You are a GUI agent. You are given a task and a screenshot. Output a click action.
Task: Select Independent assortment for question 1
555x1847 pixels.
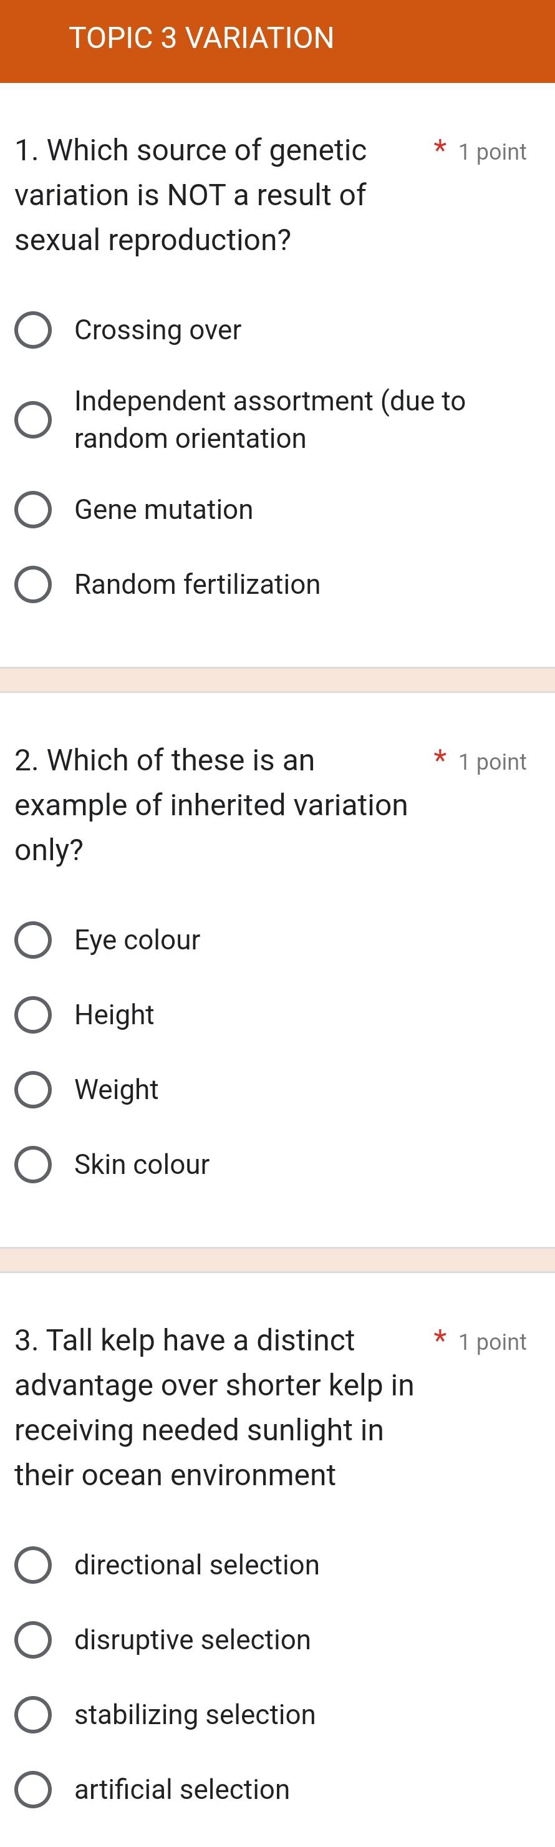point(33,419)
